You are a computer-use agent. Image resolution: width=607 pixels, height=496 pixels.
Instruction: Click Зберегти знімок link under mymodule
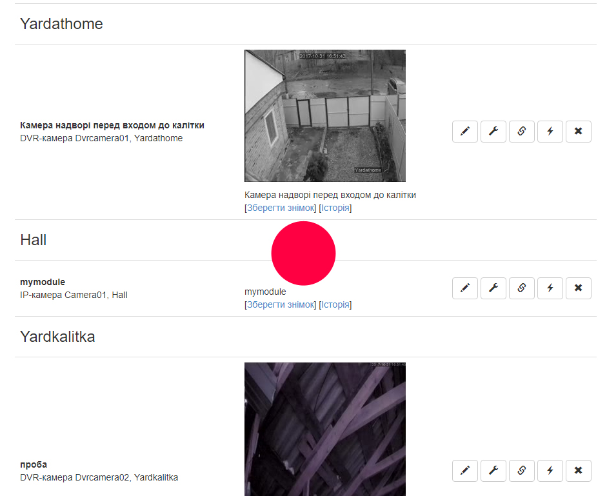280,304
